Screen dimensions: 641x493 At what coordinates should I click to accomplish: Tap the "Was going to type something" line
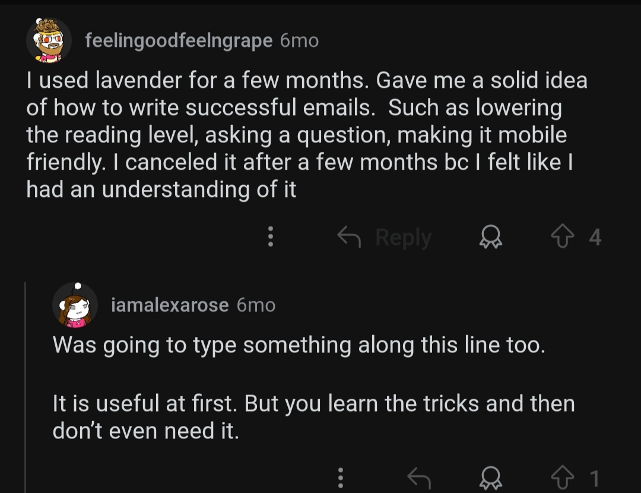299,345
